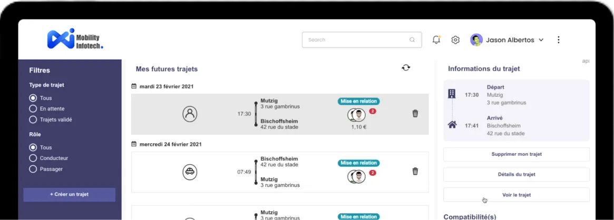Click the magnifier icon in search box
The width and height of the screenshot is (614, 220).
(x=412, y=40)
